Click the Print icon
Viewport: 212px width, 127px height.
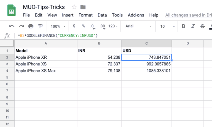[x=31, y=26]
